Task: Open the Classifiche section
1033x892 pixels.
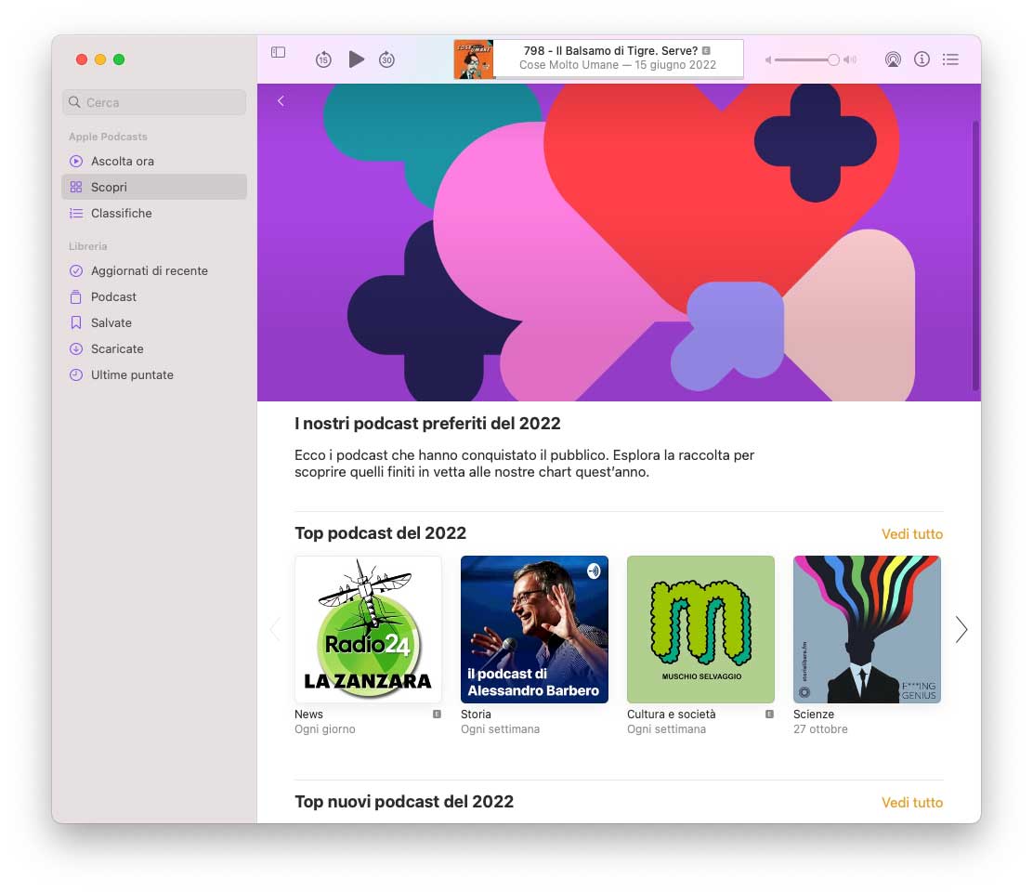Action: pos(122,213)
